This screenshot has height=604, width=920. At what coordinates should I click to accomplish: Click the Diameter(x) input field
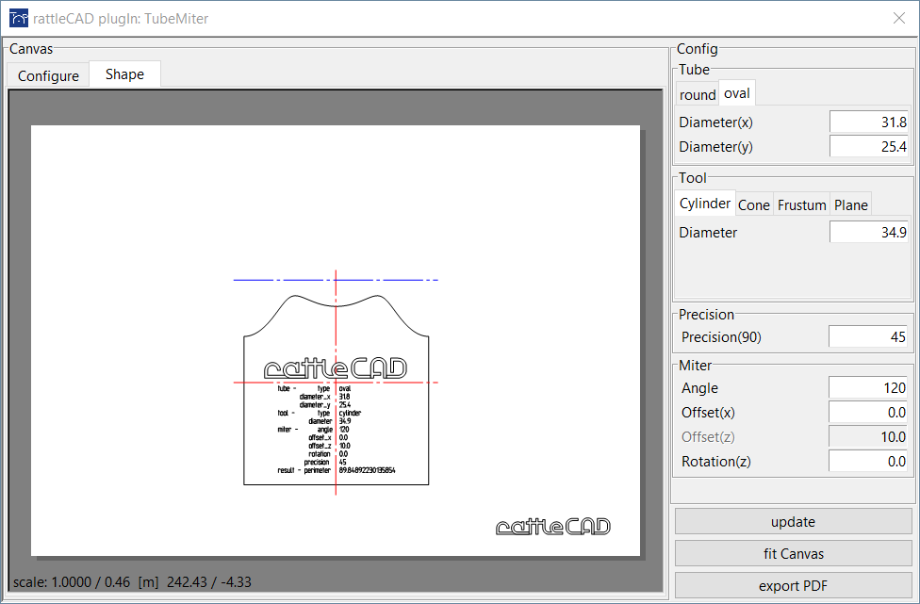pyautogui.click(x=869, y=122)
